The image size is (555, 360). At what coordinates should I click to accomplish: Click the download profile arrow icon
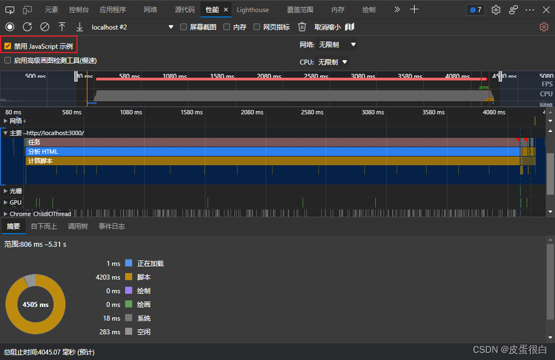(x=80, y=27)
